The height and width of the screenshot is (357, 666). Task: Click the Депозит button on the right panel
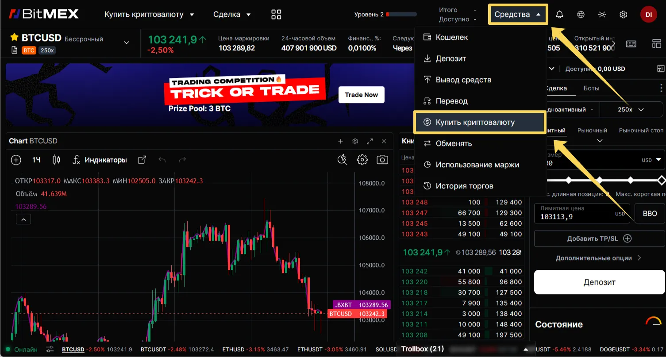click(x=599, y=282)
